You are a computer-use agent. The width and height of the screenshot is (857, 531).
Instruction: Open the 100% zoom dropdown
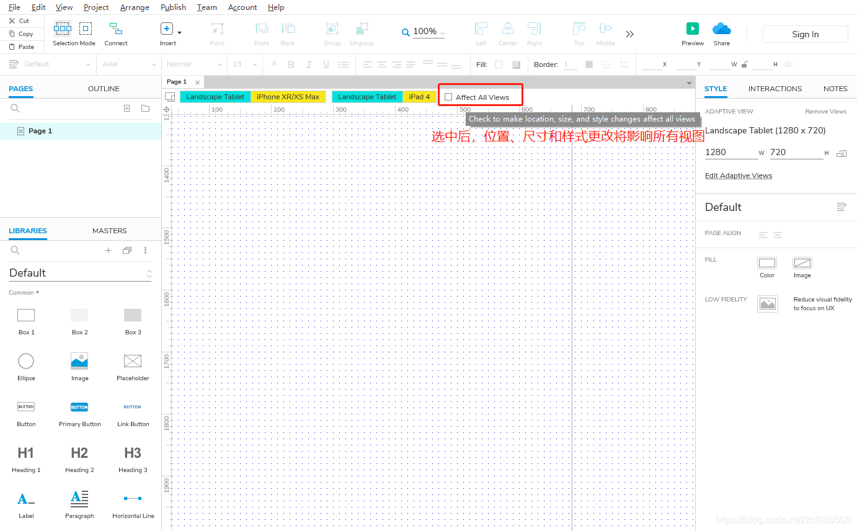(x=443, y=33)
